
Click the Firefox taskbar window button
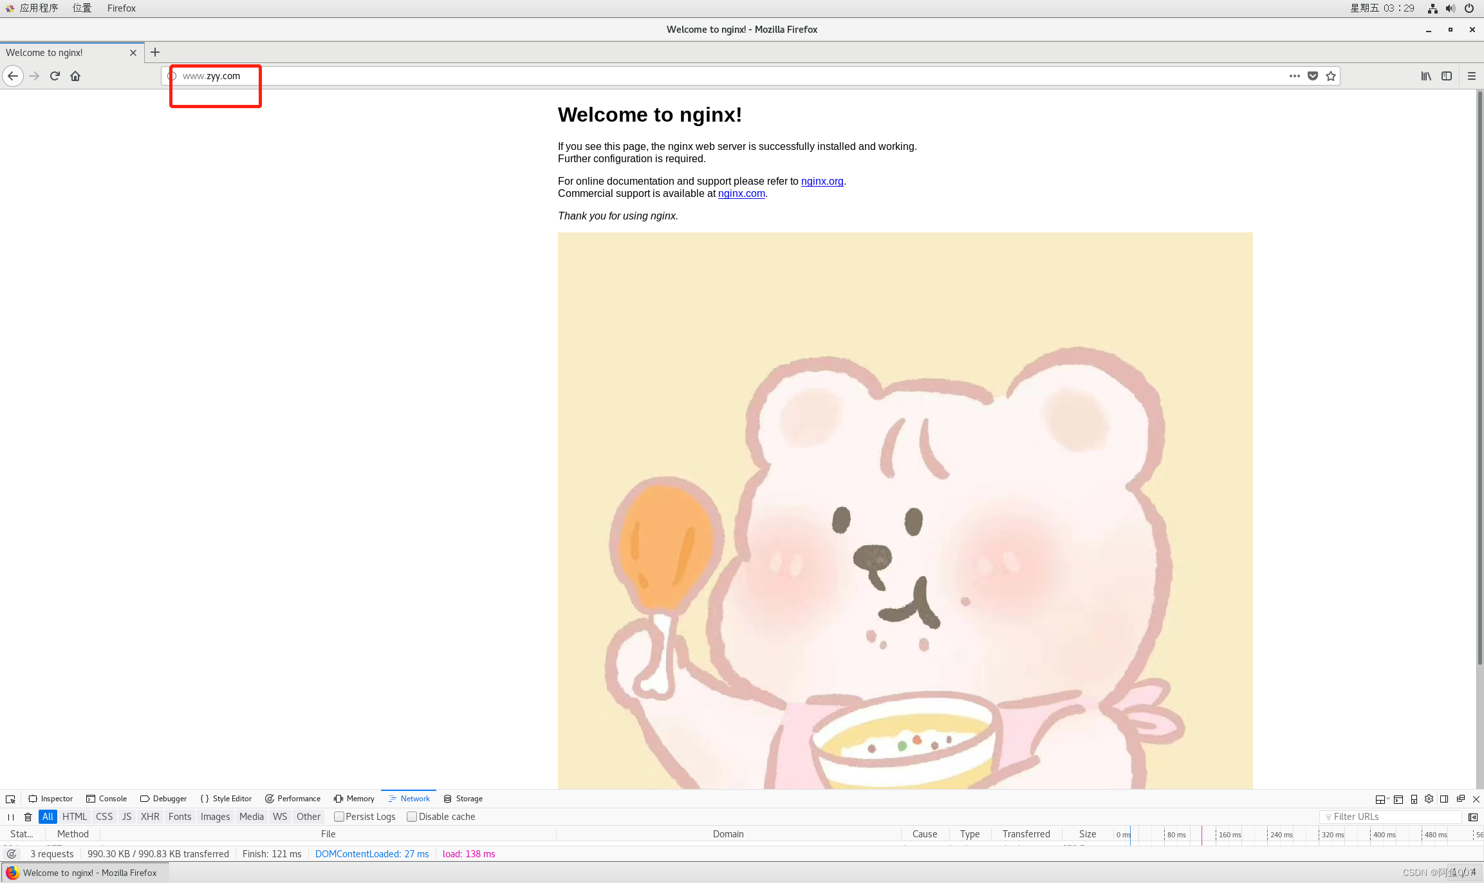(85, 873)
